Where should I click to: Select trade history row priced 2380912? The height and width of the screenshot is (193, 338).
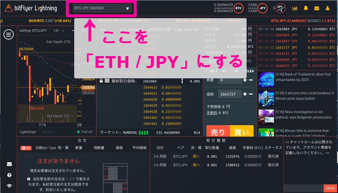[x=216, y=165]
